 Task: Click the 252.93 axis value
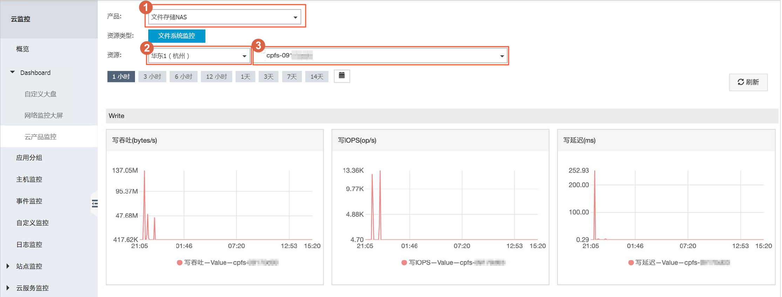[579, 171]
